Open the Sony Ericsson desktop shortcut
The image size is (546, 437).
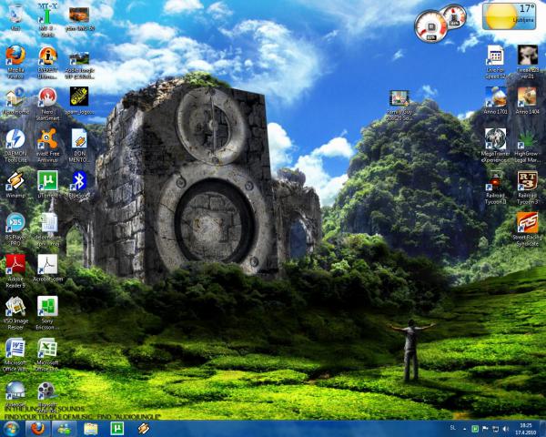coord(47,306)
